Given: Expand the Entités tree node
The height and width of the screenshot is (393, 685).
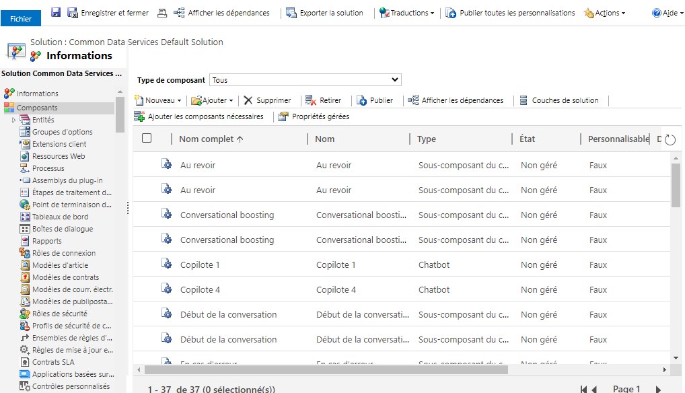Looking at the screenshot, I should tap(13, 120).
